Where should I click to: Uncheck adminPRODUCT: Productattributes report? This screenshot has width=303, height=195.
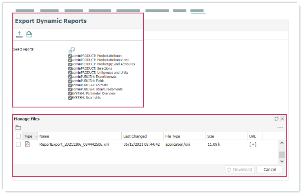click(70, 56)
